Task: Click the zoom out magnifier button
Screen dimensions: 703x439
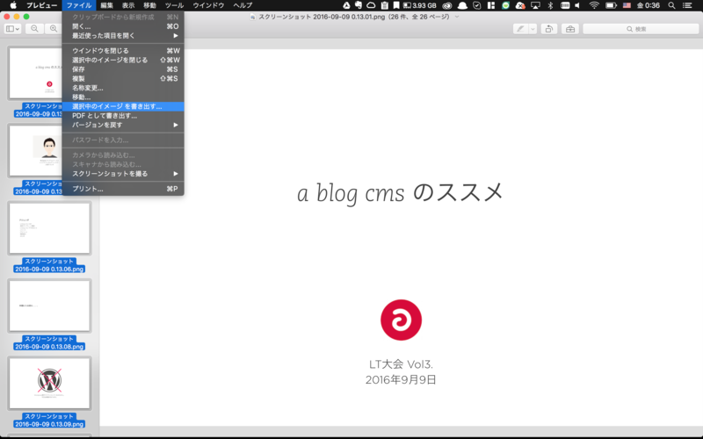Action: tap(34, 29)
